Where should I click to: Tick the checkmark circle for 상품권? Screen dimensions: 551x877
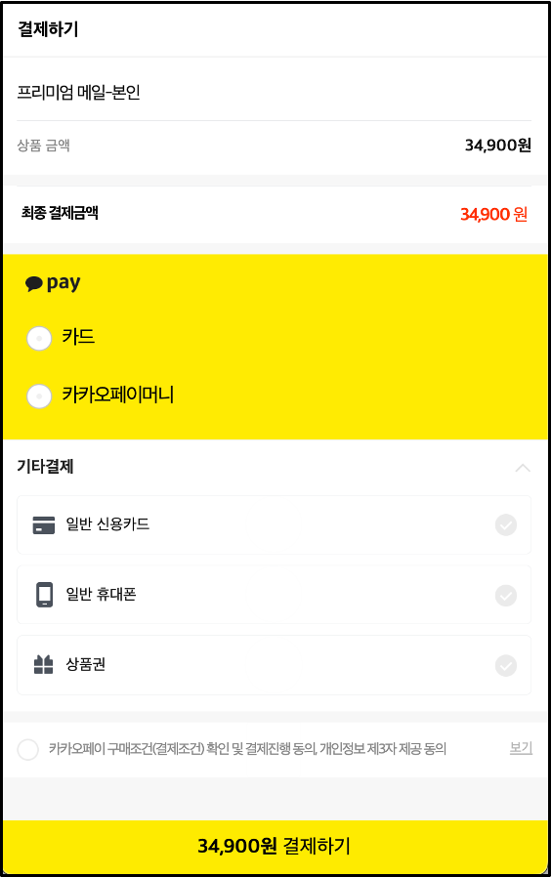[506, 666]
